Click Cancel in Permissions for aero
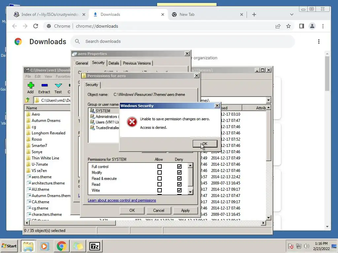 159,211
